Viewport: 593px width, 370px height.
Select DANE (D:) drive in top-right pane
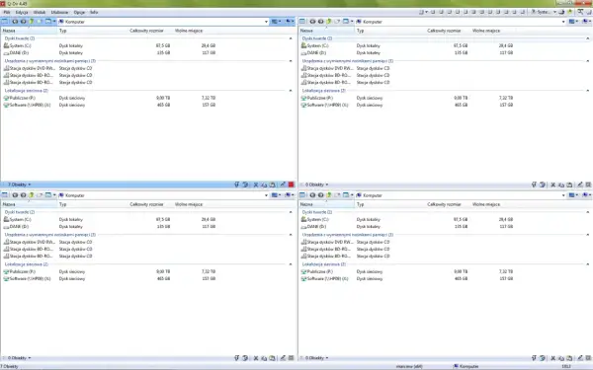[x=313, y=53]
